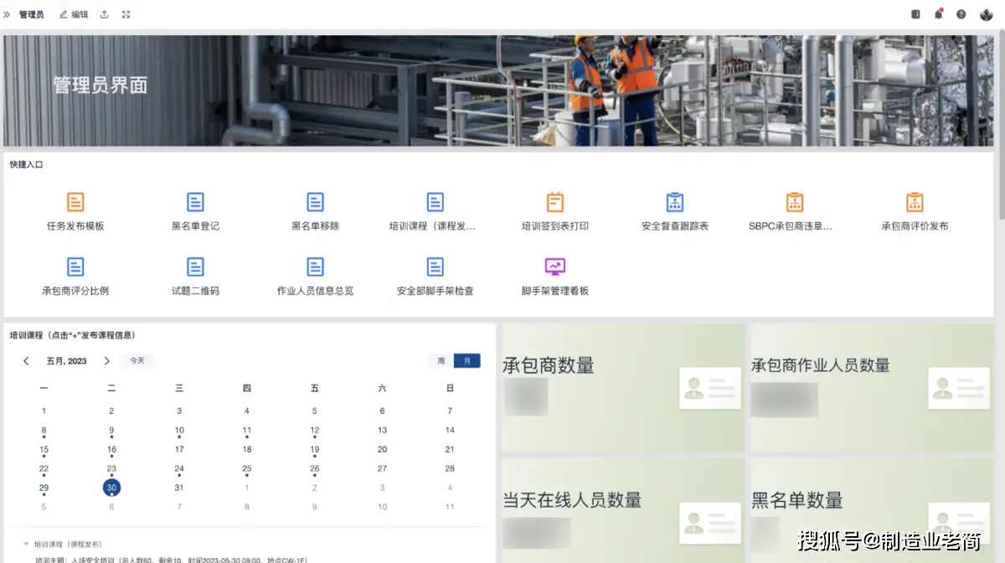Click the 培训签到表打印 icon

pos(554,202)
